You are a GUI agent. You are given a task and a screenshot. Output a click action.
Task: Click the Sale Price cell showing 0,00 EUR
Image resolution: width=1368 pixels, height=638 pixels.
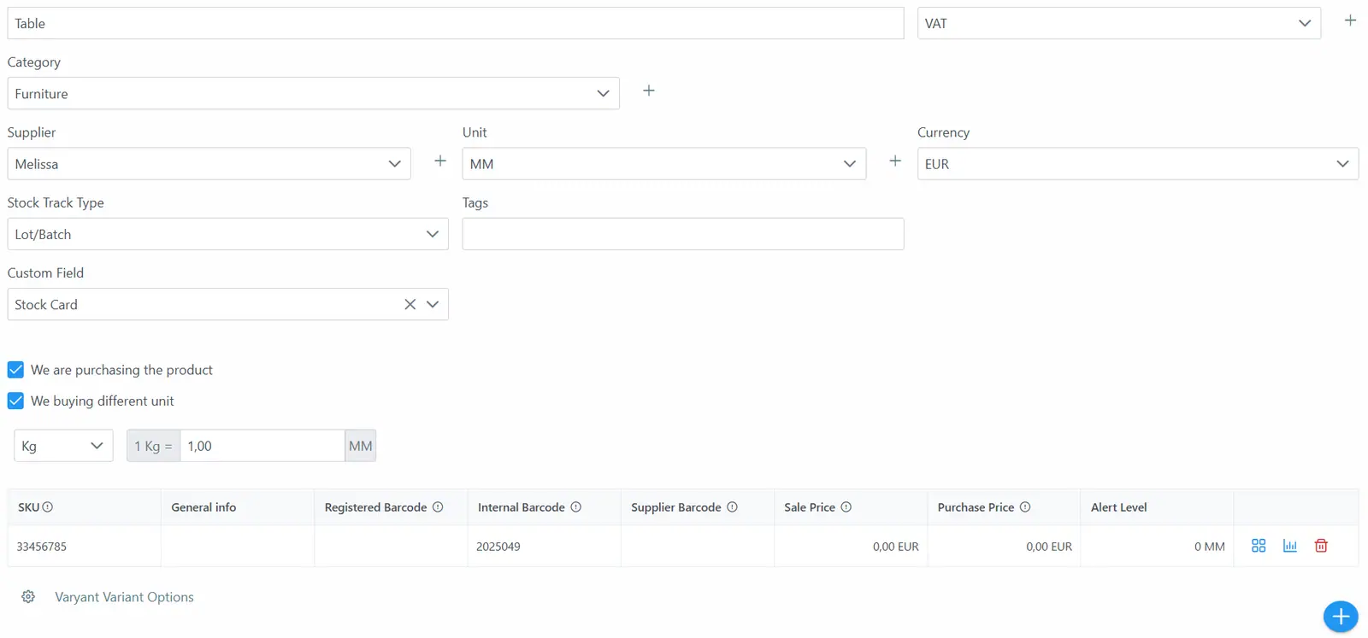(851, 547)
